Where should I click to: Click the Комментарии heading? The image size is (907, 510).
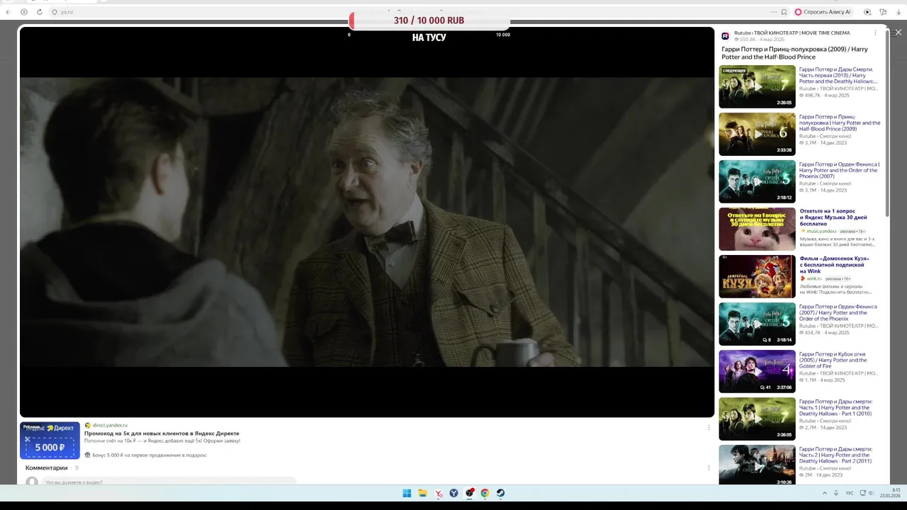coord(47,467)
